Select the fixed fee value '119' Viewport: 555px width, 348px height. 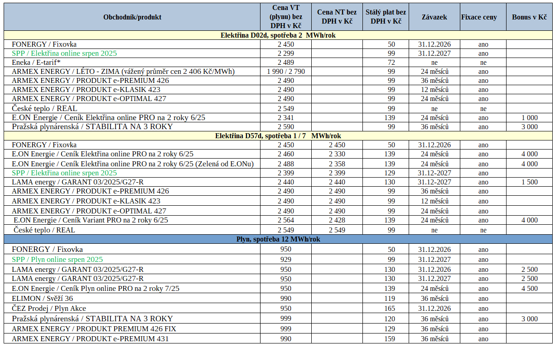[x=389, y=299]
